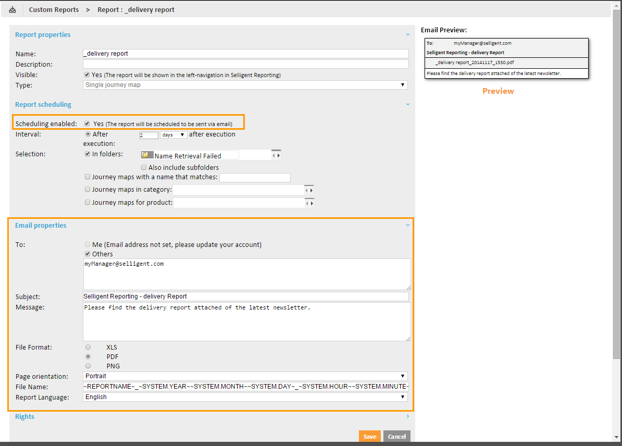Click the right arrow of the folder selector

(x=279, y=155)
